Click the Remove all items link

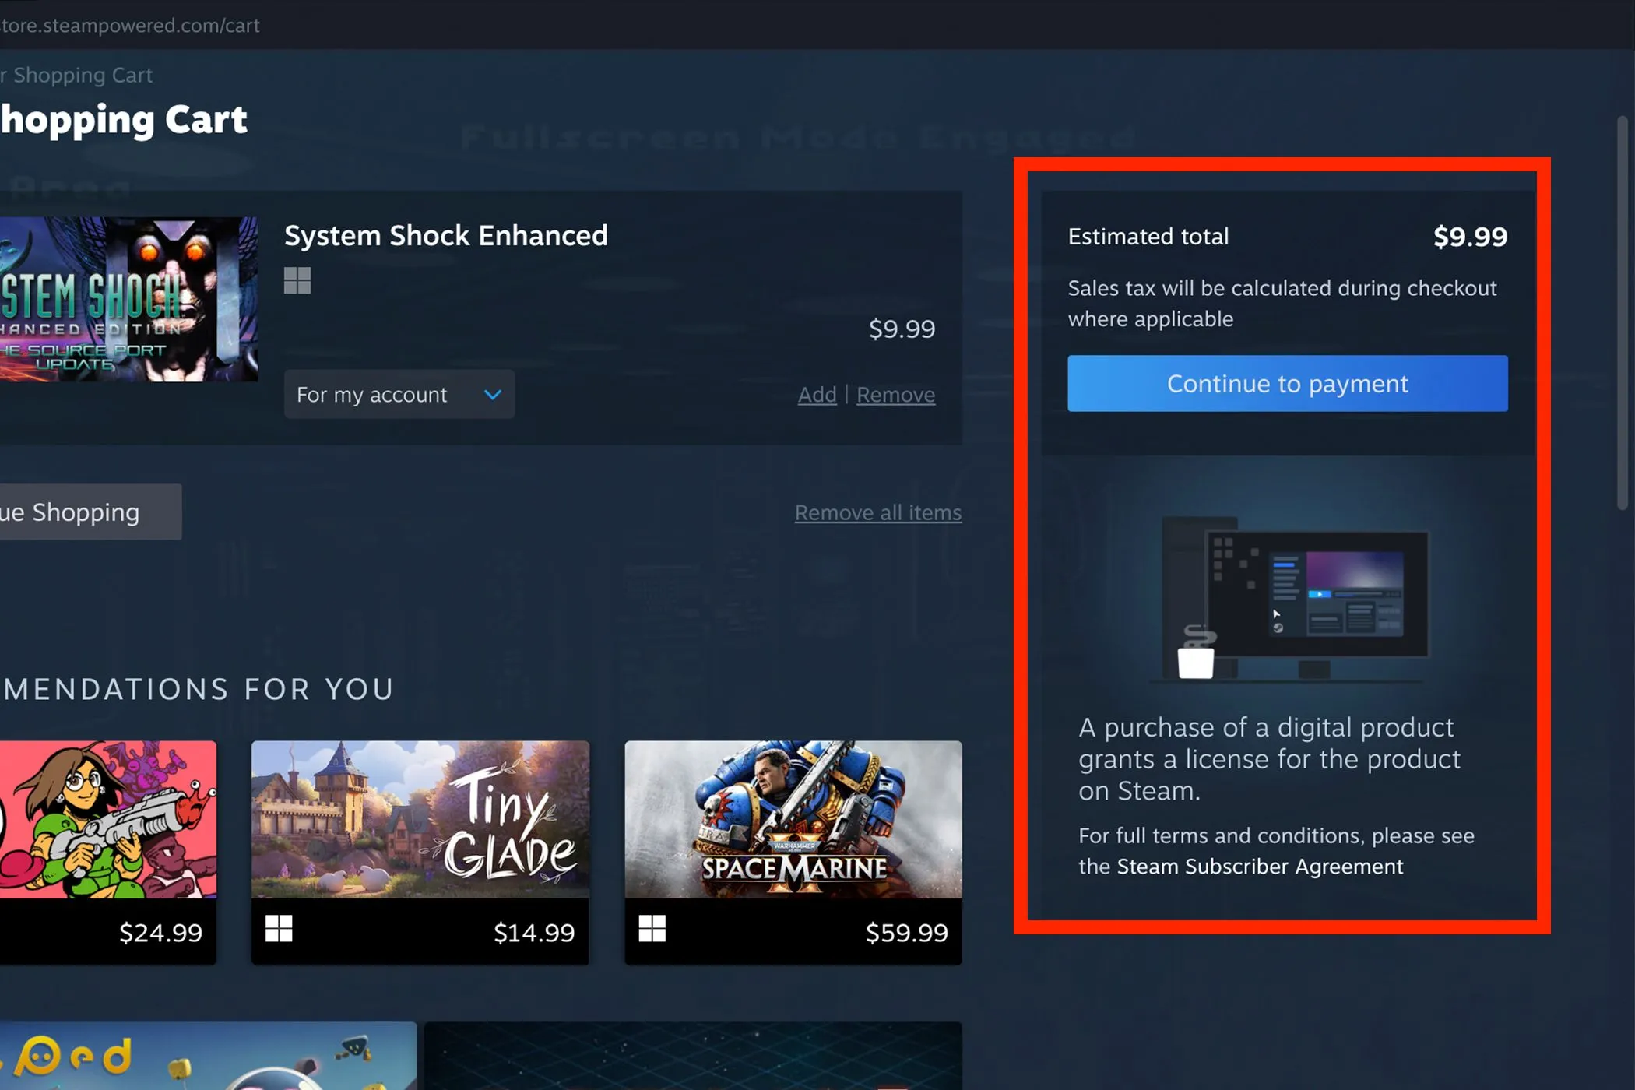(877, 512)
